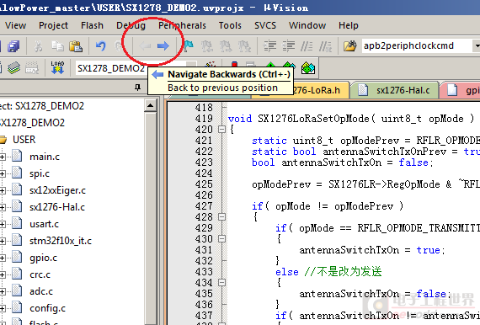This screenshot has width=480, height=325.
Task: Pin the Project panel with pushpin icon
Action: tap(137, 88)
